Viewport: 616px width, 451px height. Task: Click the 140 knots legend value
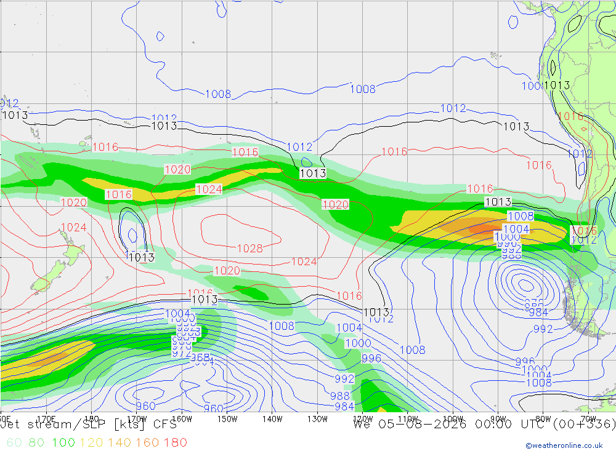click(120, 442)
